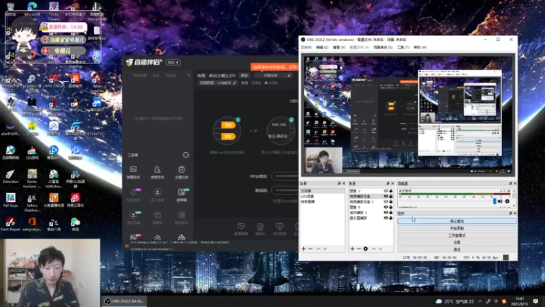Click 手机投屏 icon in 直播伴侣 bottom bar
This screenshot has width=545, height=307.
coord(279,229)
